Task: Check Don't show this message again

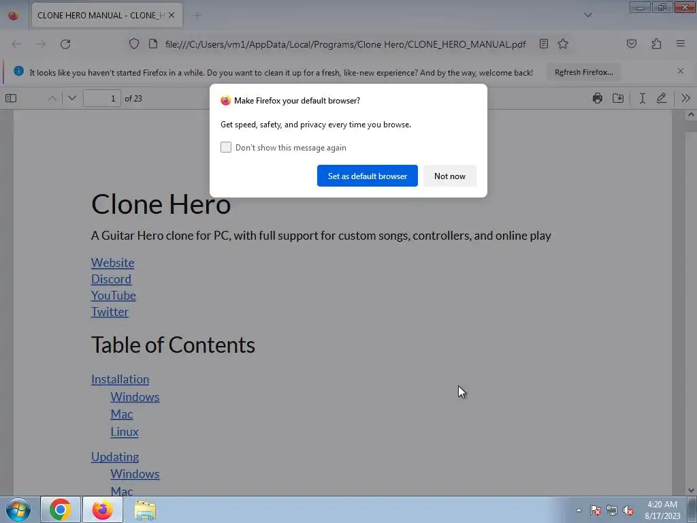Action: point(226,147)
